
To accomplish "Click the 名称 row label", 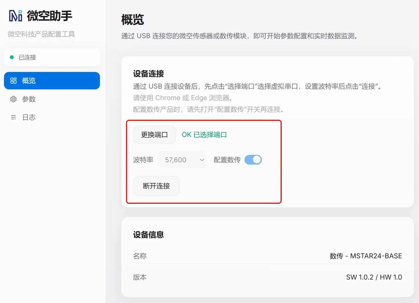I will click(x=140, y=256).
